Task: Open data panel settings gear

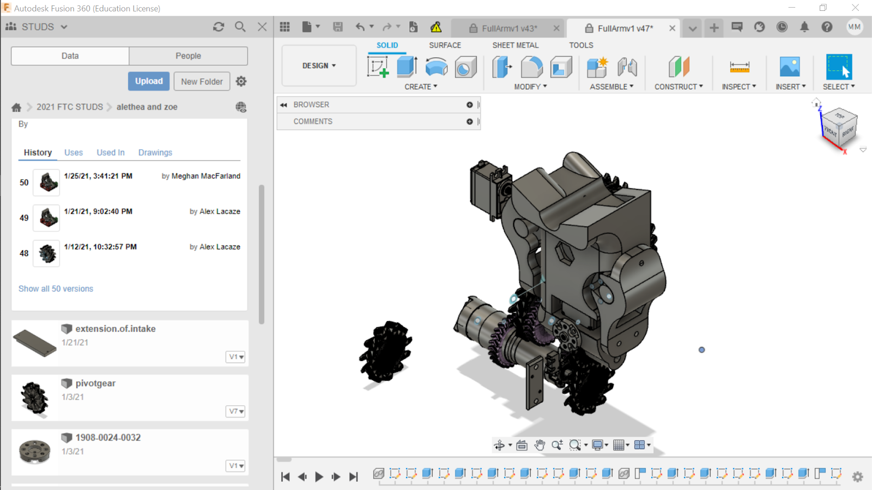Action: 241,81
